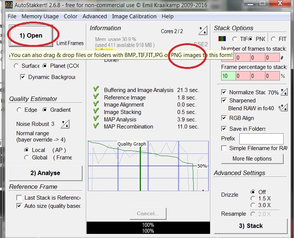Click the Noise Robust spinner arrows
294x238 pixels.
tap(65, 124)
